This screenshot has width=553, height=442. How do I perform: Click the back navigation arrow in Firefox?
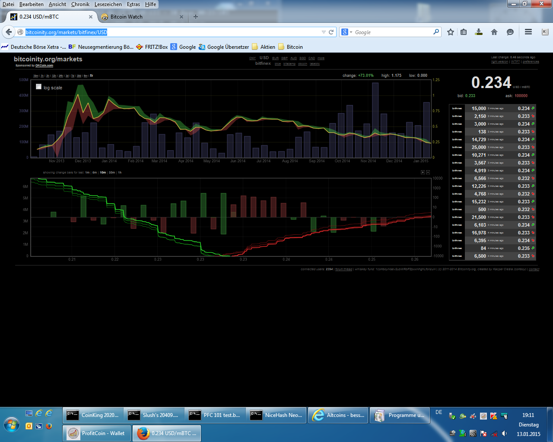[x=9, y=32]
